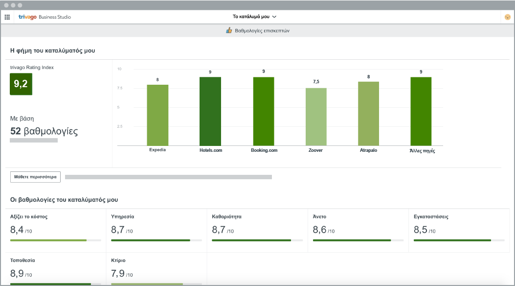
Task: Click 'Οι βαθμολογίες του καταλύματός μου' heading
Action: (64, 200)
